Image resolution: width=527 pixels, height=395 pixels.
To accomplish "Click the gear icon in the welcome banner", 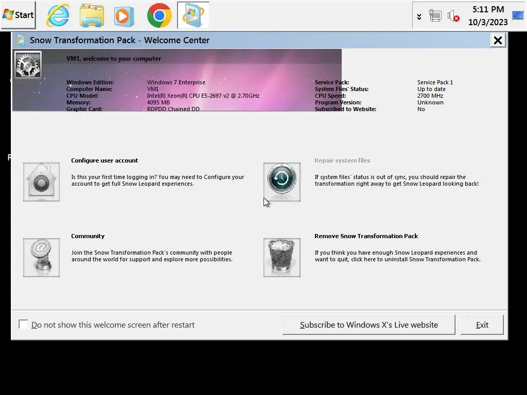I will point(28,65).
